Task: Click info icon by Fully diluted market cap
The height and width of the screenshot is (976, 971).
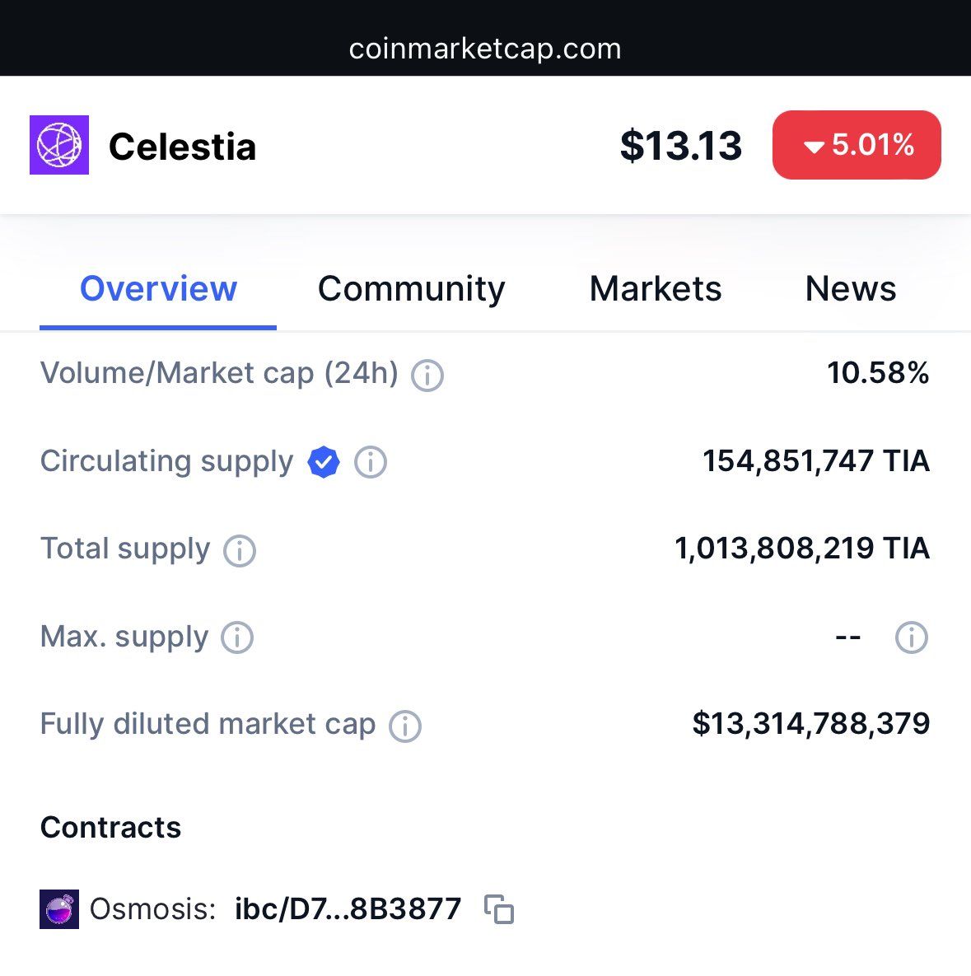Action: point(405,726)
